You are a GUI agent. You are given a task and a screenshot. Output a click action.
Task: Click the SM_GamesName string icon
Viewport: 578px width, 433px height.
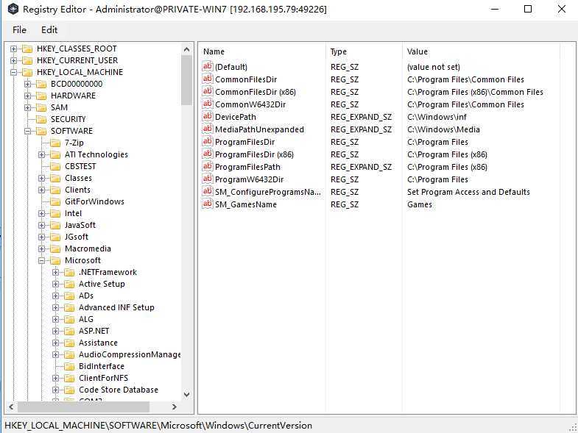tap(208, 204)
